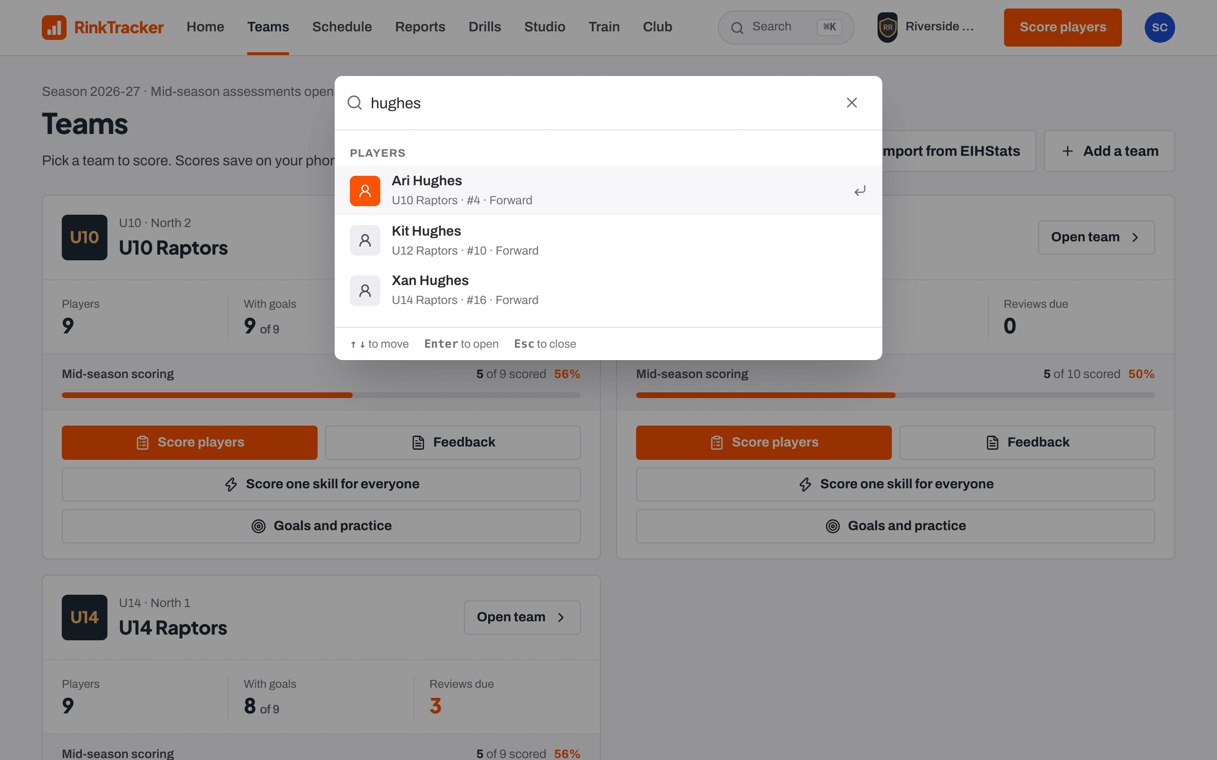Go to the Home tab
Viewport: 1217px width, 760px height.
pos(205,27)
